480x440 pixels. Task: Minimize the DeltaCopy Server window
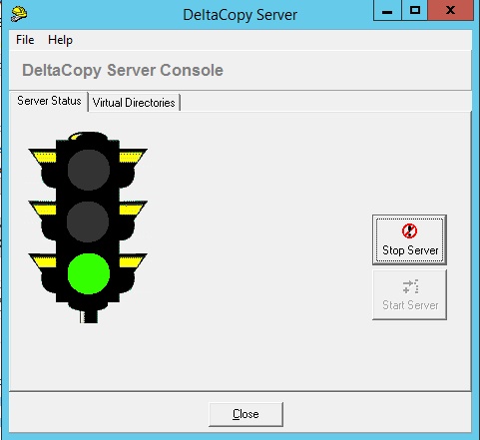point(387,11)
